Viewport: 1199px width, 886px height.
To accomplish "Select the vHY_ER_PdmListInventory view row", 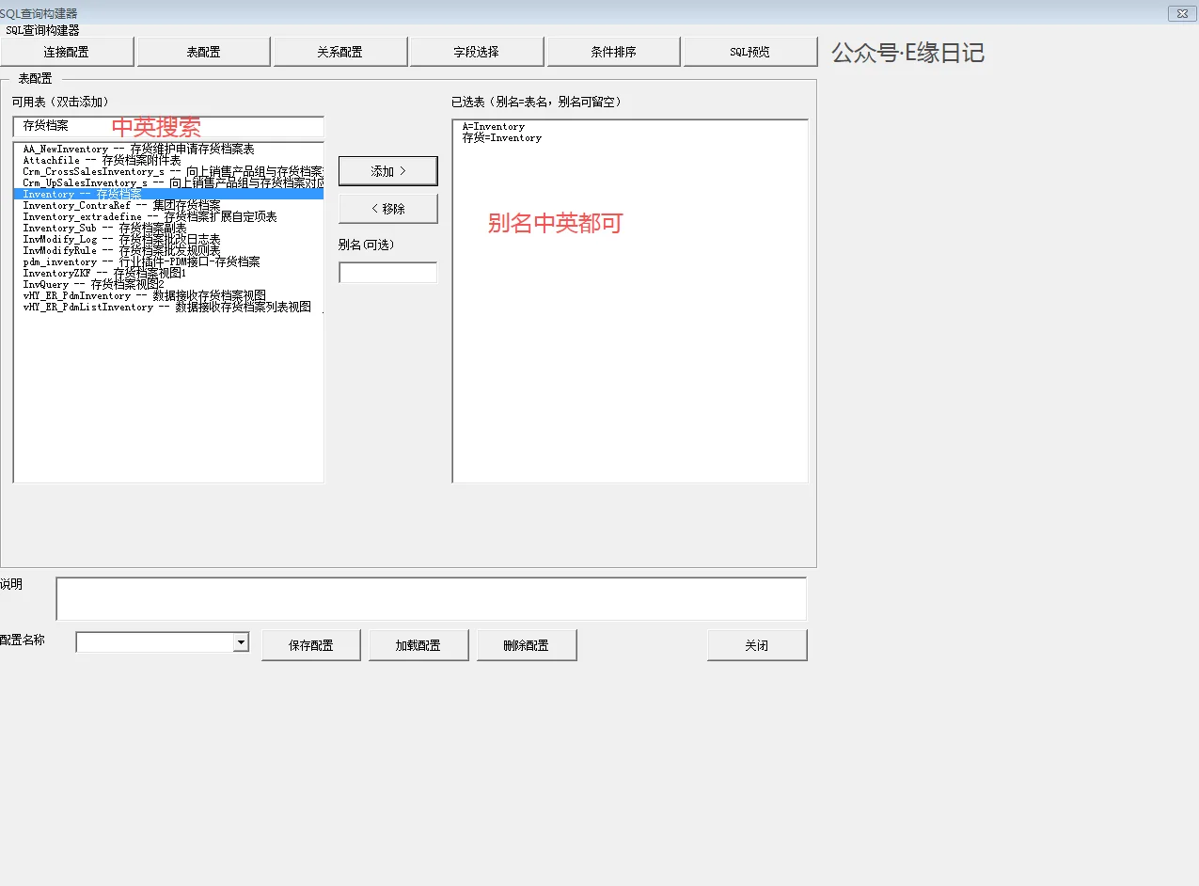I will (169, 307).
